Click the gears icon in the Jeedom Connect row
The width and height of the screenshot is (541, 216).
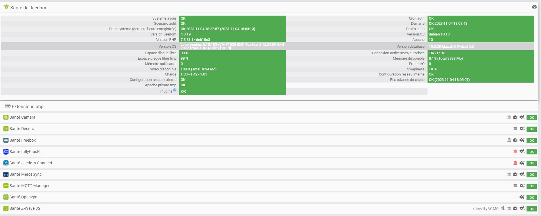tap(522, 163)
